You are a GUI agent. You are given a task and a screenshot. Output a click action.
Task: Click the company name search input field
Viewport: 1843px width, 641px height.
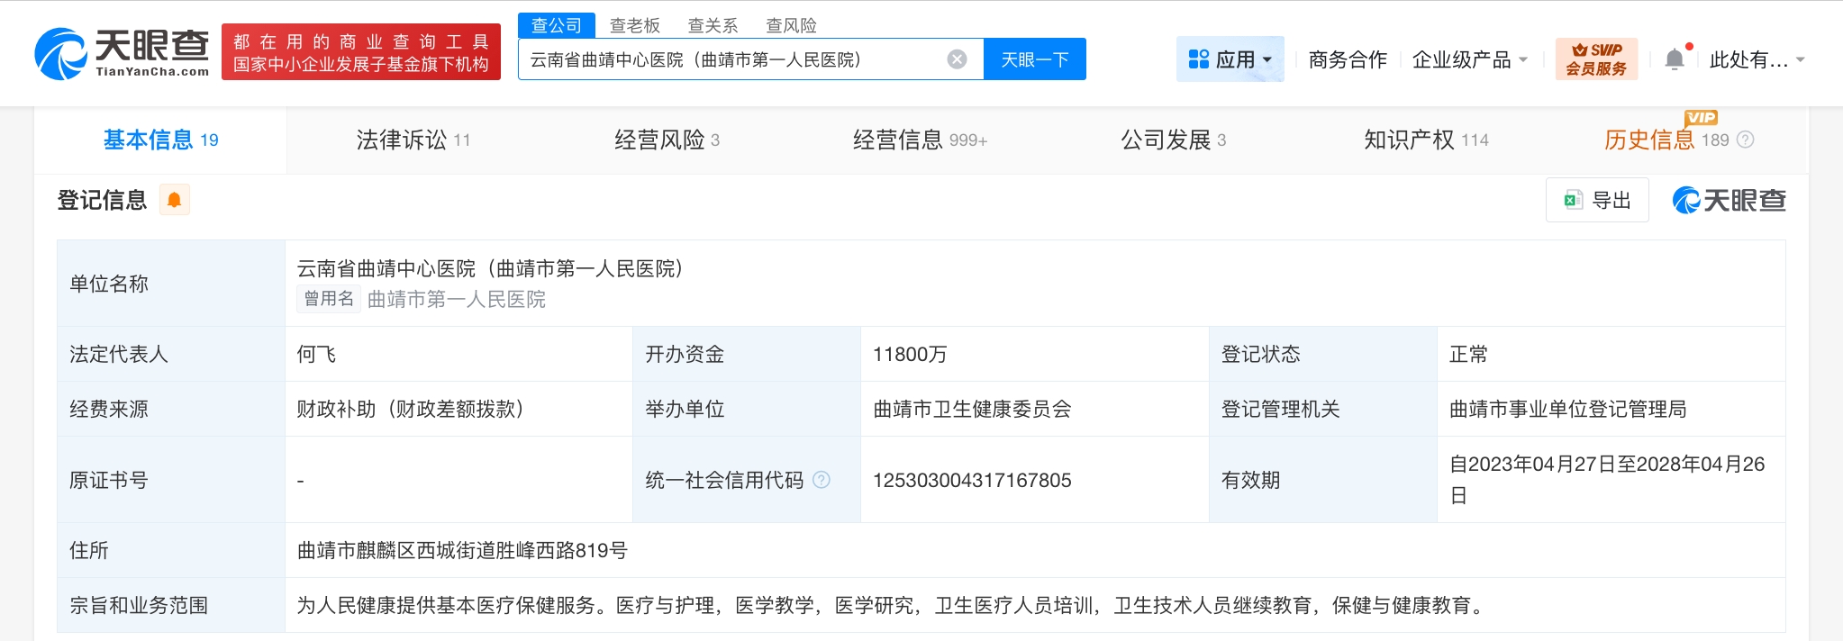733,59
